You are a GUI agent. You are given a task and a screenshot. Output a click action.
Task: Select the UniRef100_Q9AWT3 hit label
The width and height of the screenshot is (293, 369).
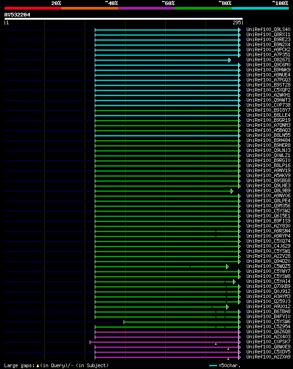pyautogui.click(x=268, y=100)
